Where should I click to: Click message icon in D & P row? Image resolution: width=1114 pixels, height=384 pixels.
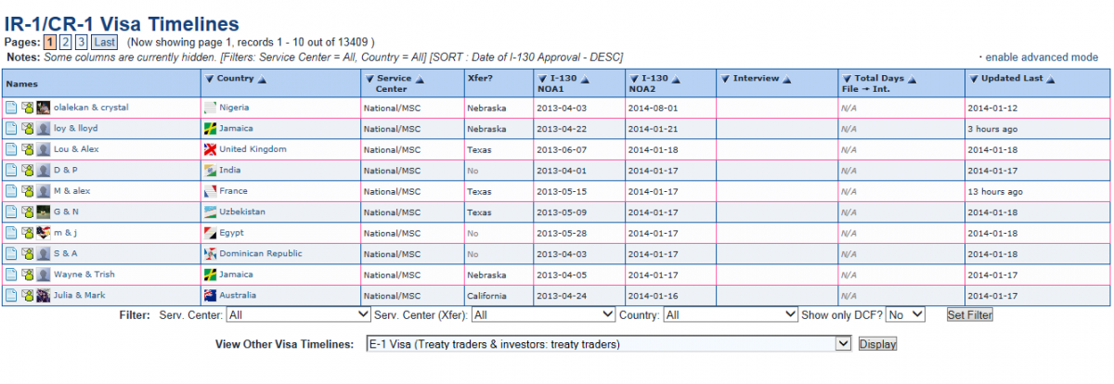28,171
